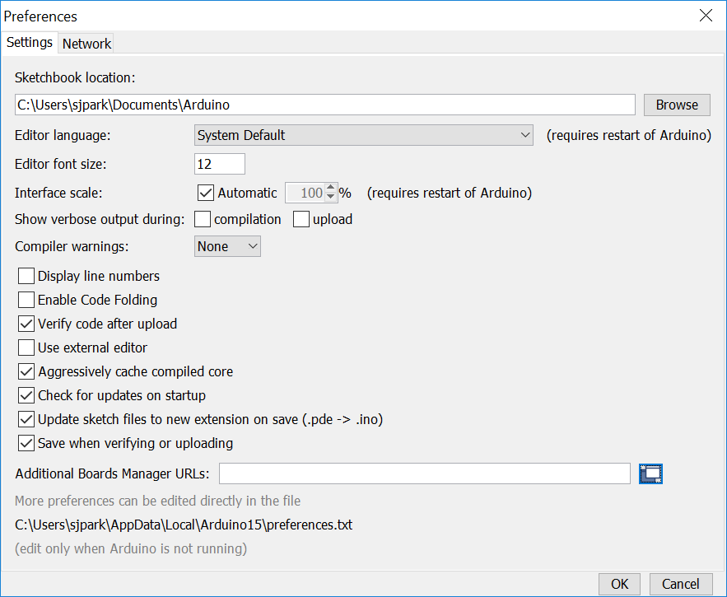The width and height of the screenshot is (727, 597).
Task: Open the preferences.txt file path link
Action: click(184, 525)
